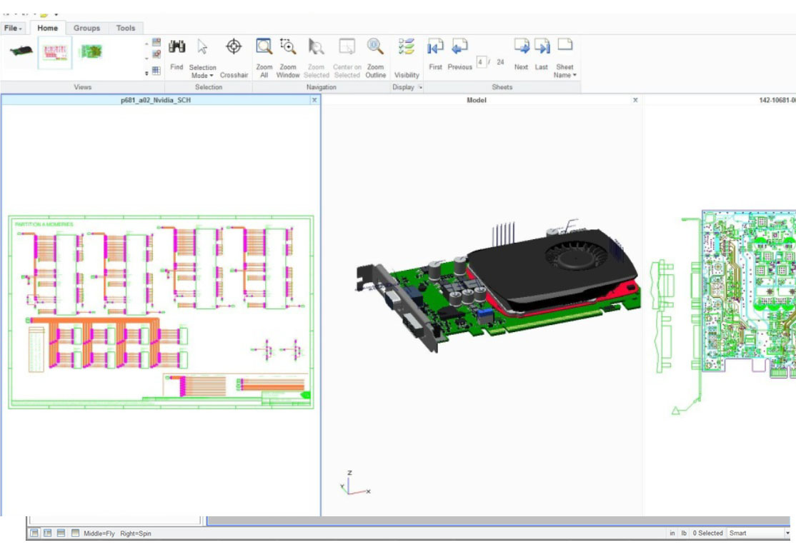Click the grid view-layout icon beside gallery

click(156, 71)
